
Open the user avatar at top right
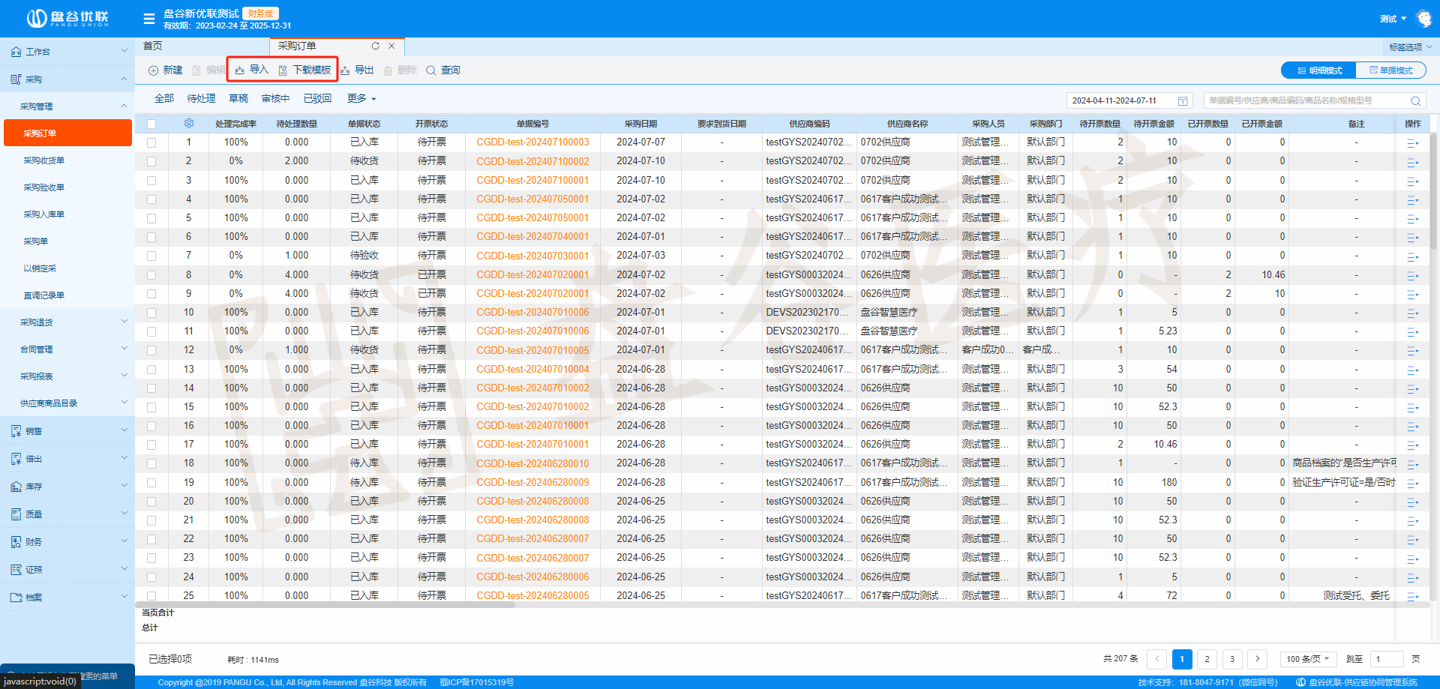coord(1423,19)
